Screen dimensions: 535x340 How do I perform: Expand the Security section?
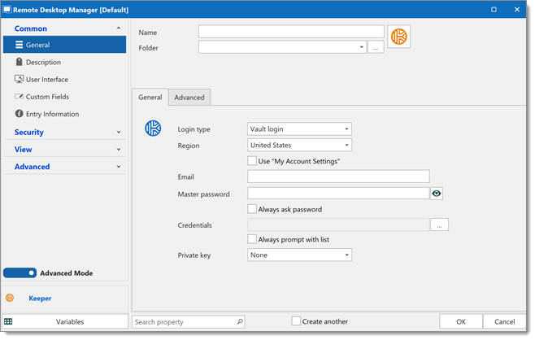click(x=65, y=132)
